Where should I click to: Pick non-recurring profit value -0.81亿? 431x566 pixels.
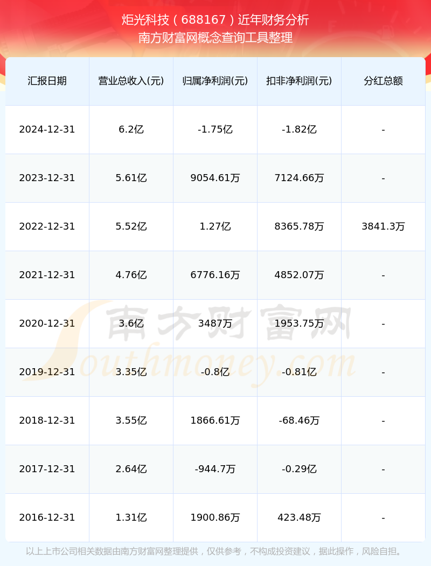pos(299,372)
